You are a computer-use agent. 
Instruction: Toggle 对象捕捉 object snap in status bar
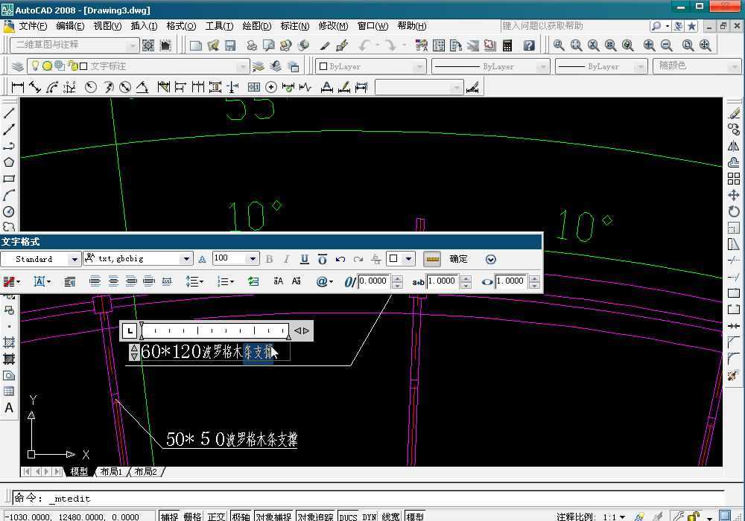pyautogui.click(x=273, y=517)
